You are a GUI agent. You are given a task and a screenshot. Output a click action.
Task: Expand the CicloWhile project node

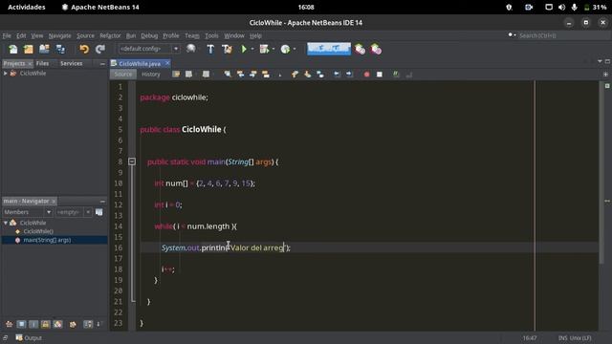coord(6,74)
